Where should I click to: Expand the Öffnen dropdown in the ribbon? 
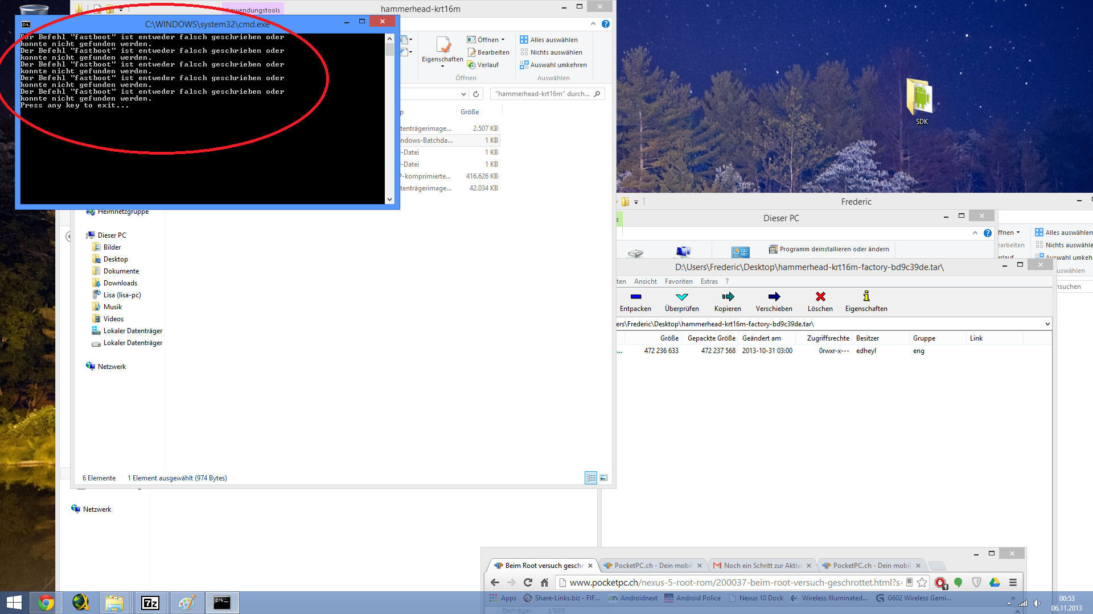point(503,40)
